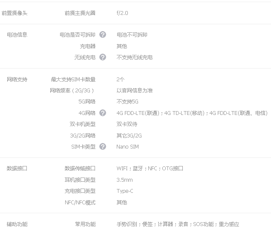Click the Nano SIM value text
271x229 pixels.
point(127,146)
